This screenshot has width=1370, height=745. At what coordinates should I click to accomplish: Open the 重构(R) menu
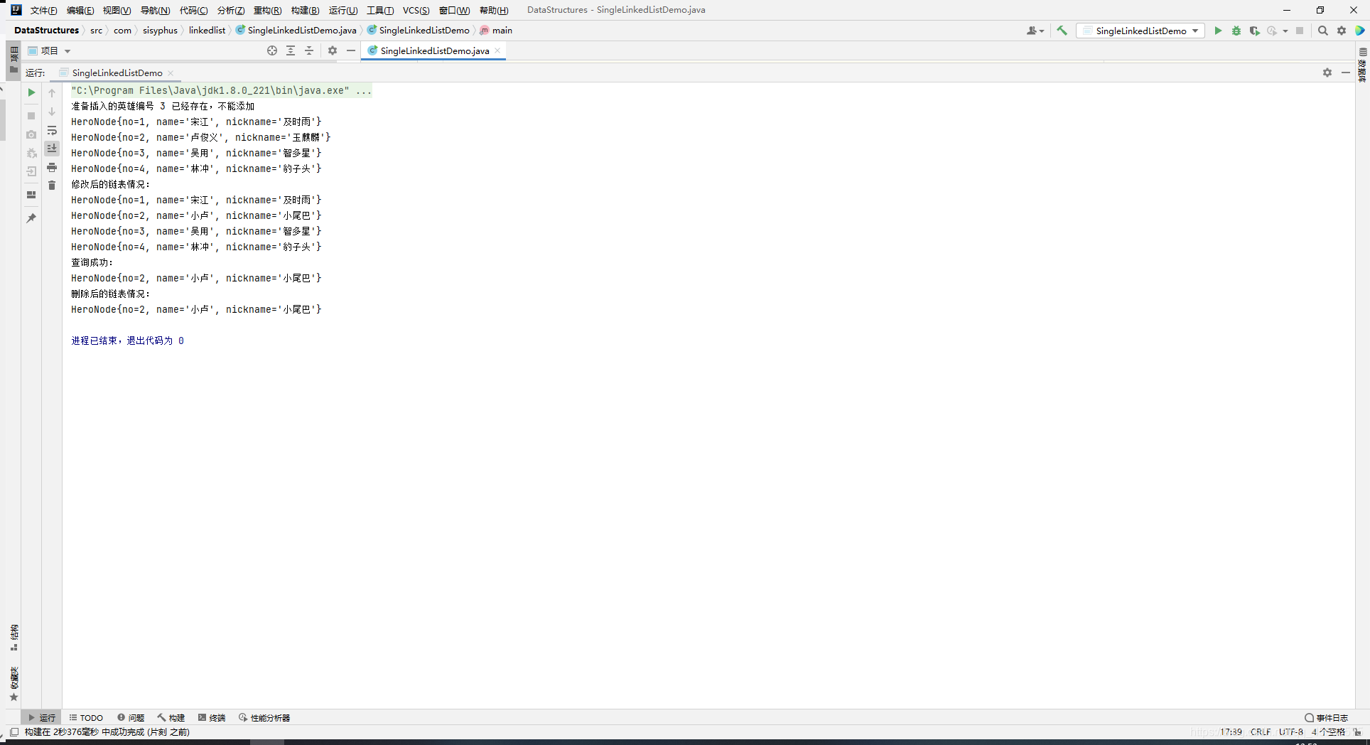(x=267, y=10)
